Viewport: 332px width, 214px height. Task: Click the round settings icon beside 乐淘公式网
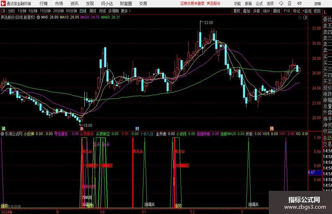pyautogui.click(x=2, y=134)
